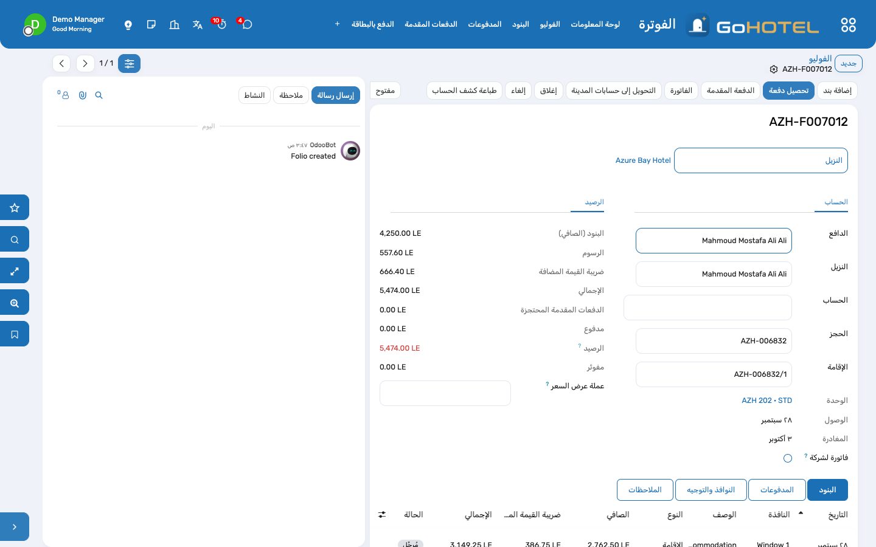Image resolution: width=876 pixels, height=547 pixels.
Task: Go to next record arrow
Action: [x=85, y=63]
